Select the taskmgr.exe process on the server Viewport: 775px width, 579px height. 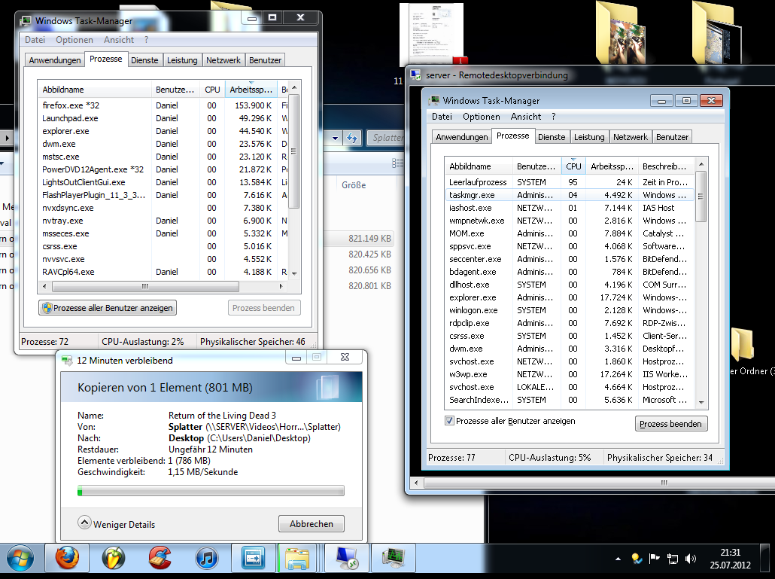(570, 195)
